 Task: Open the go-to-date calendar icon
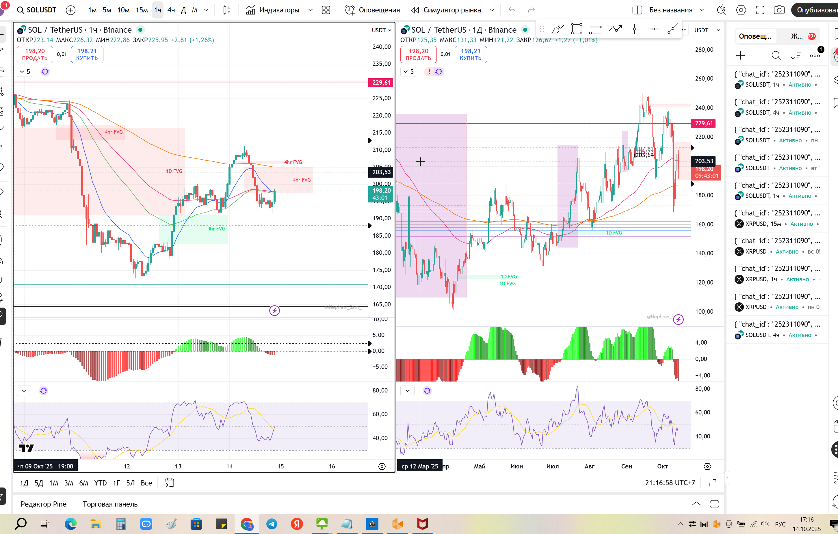pyautogui.click(x=169, y=483)
